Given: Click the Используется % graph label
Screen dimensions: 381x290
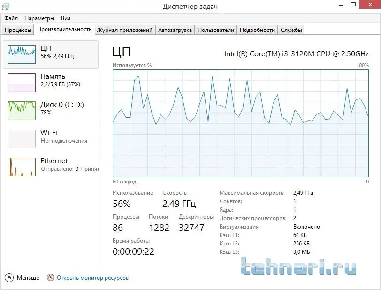Looking at the screenshot, I should [x=132, y=65].
